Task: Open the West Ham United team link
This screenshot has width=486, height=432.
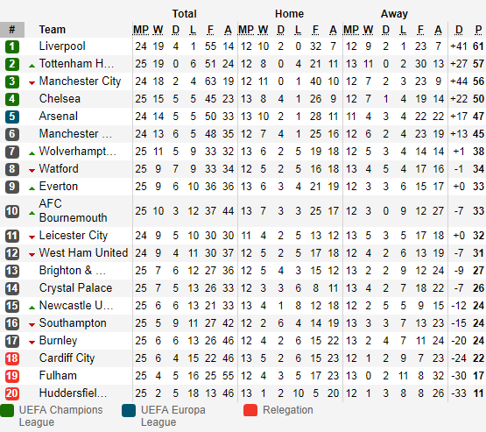Action: [83, 252]
